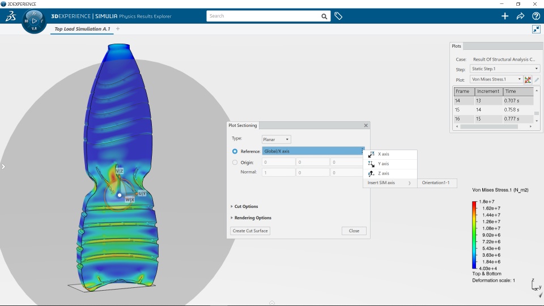Select Orientation1-1 submenu entry
The width and height of the screenshot is (544, 306).
coord(437,183)
